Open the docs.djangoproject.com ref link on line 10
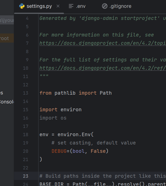This screenshot has height=186, width=166. [x=103, y=68]
